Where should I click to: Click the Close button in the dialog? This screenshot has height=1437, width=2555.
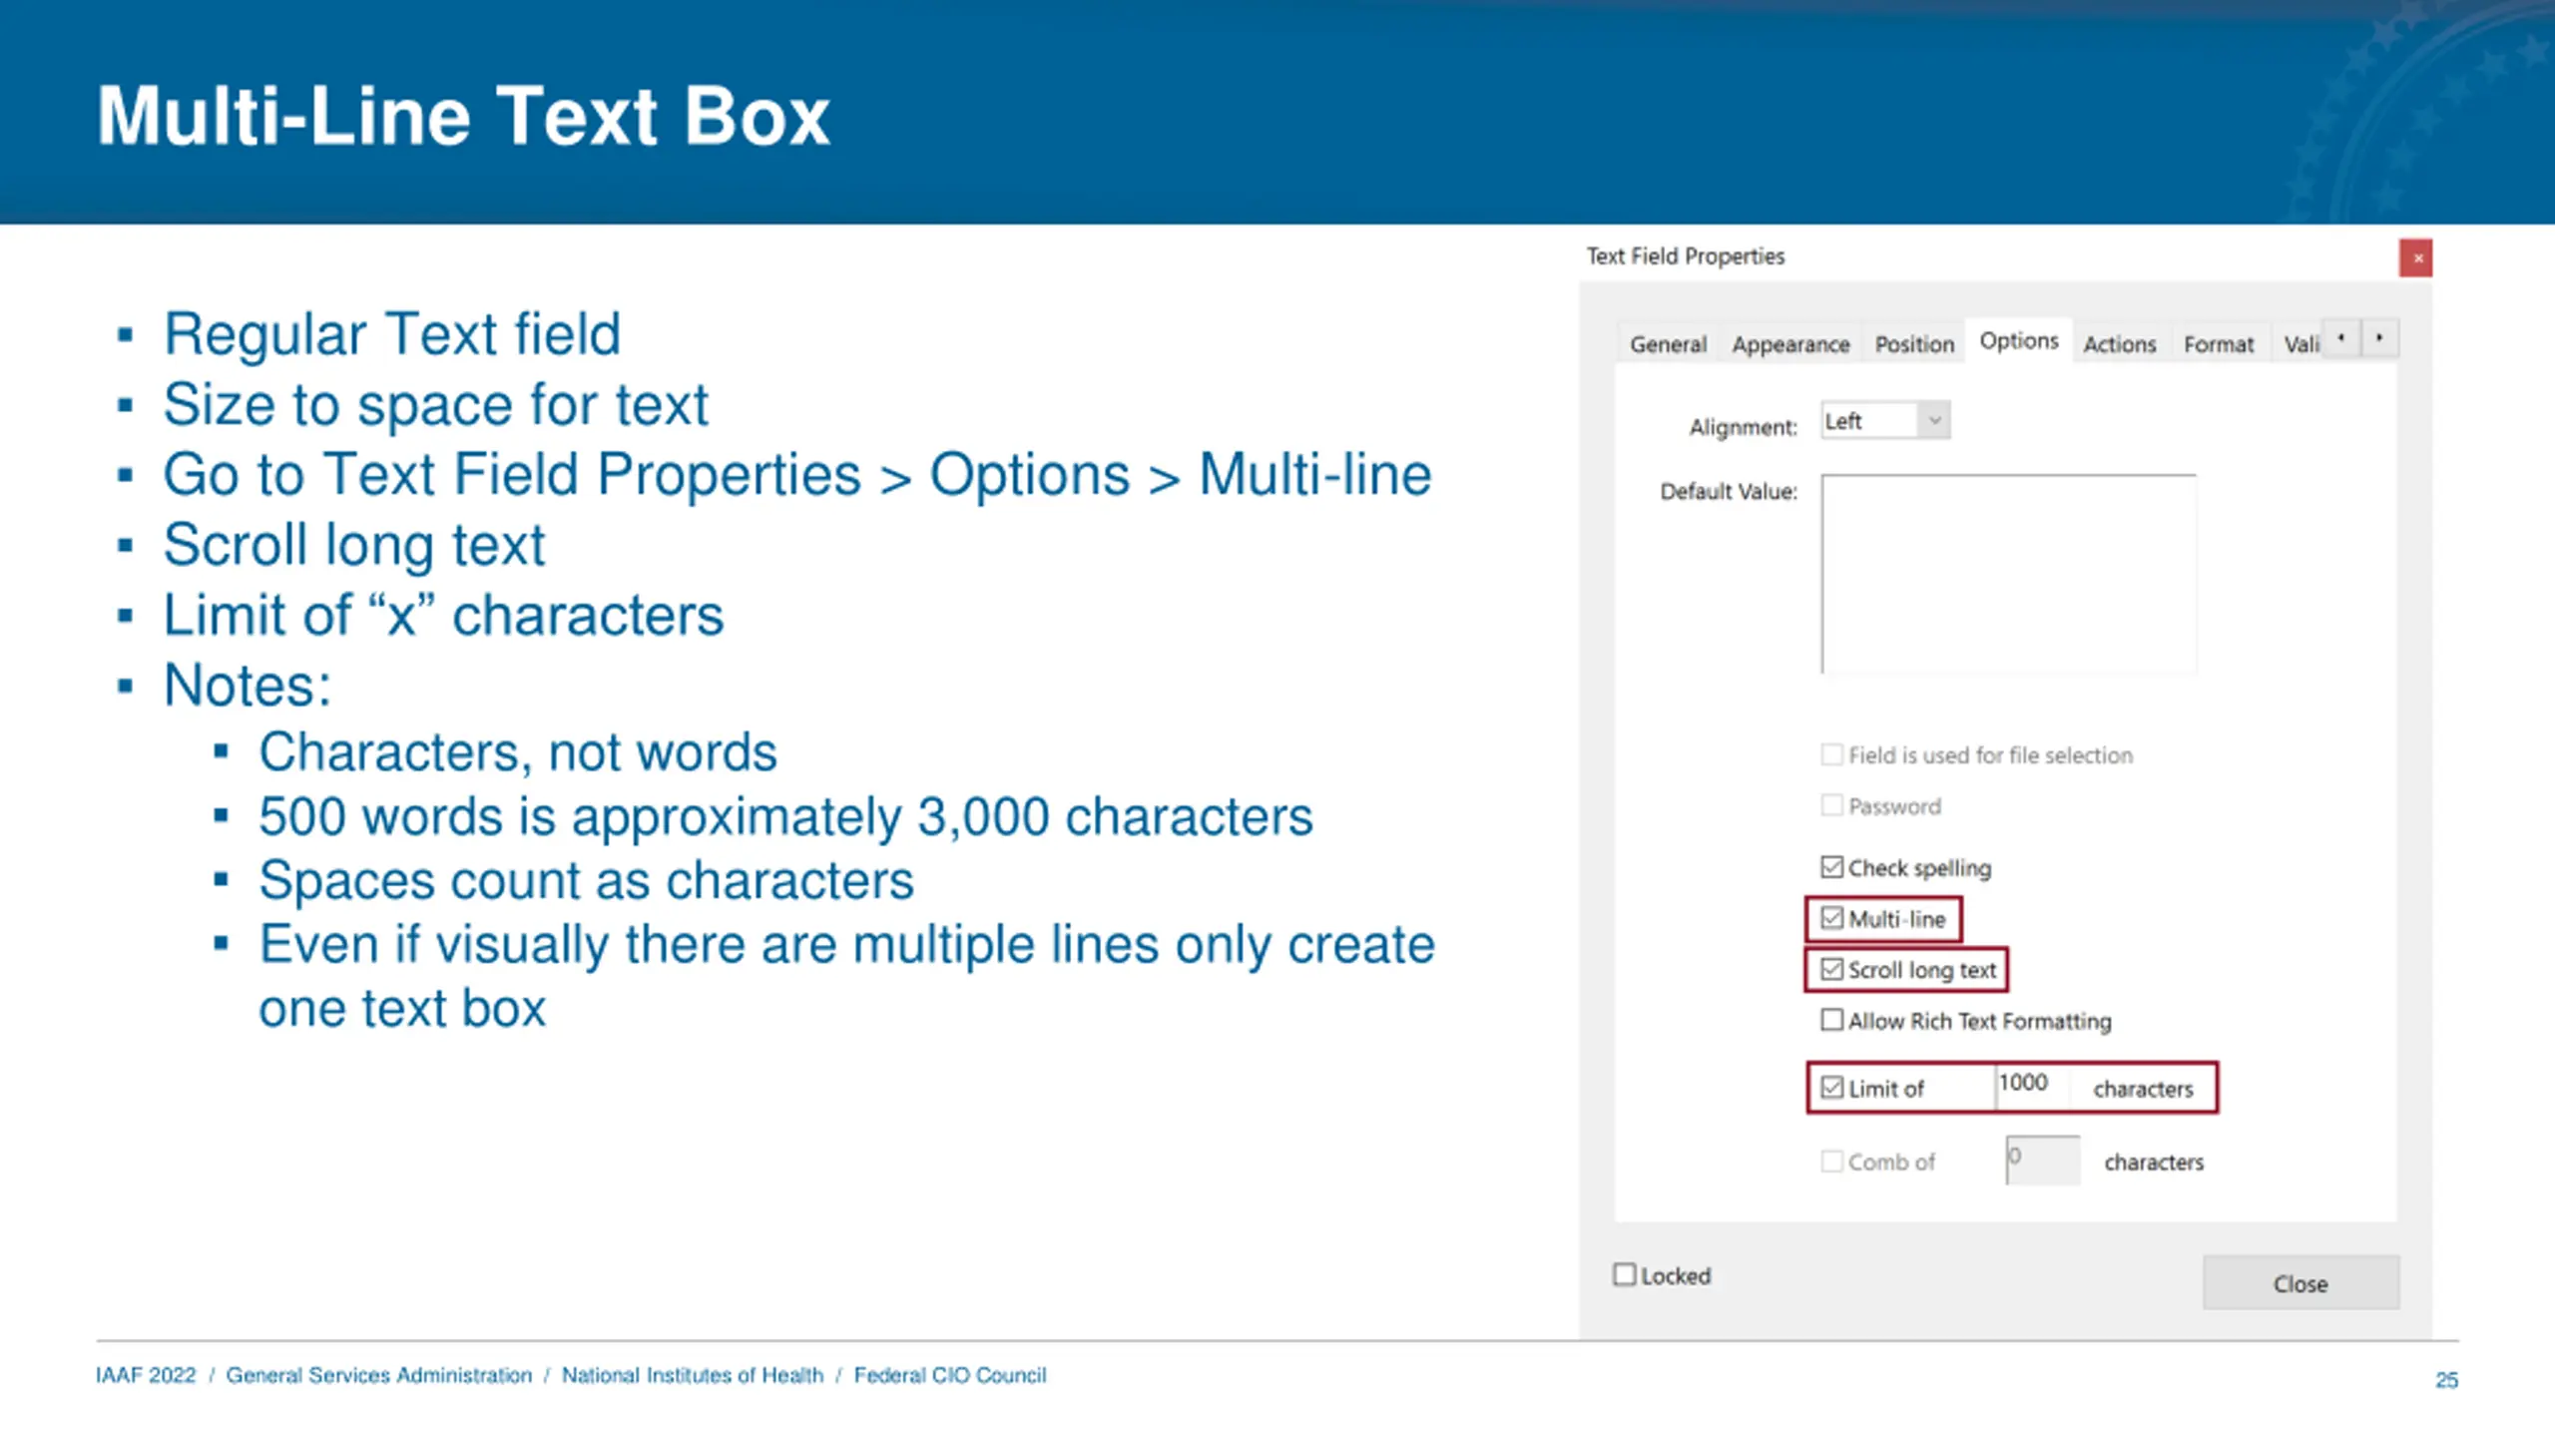(x=2300, y=1283)
